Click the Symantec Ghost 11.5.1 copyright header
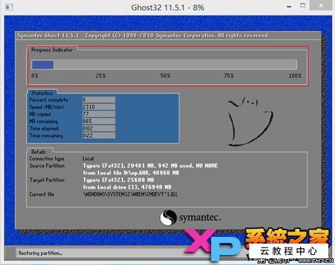 pyautogui.click(x=143, y=35)
